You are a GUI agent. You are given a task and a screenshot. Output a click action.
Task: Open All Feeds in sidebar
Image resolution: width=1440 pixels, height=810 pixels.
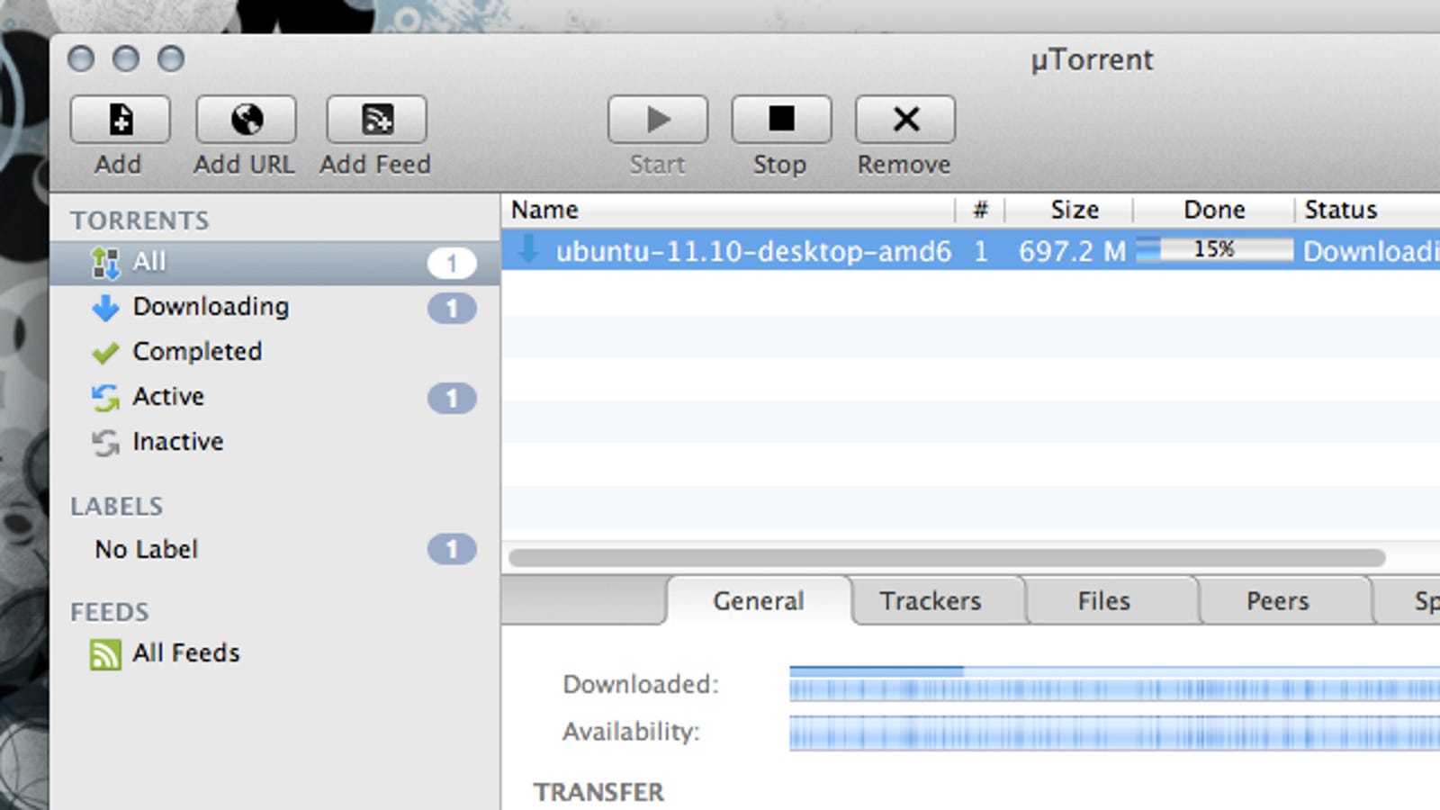(x=275, y=653)
